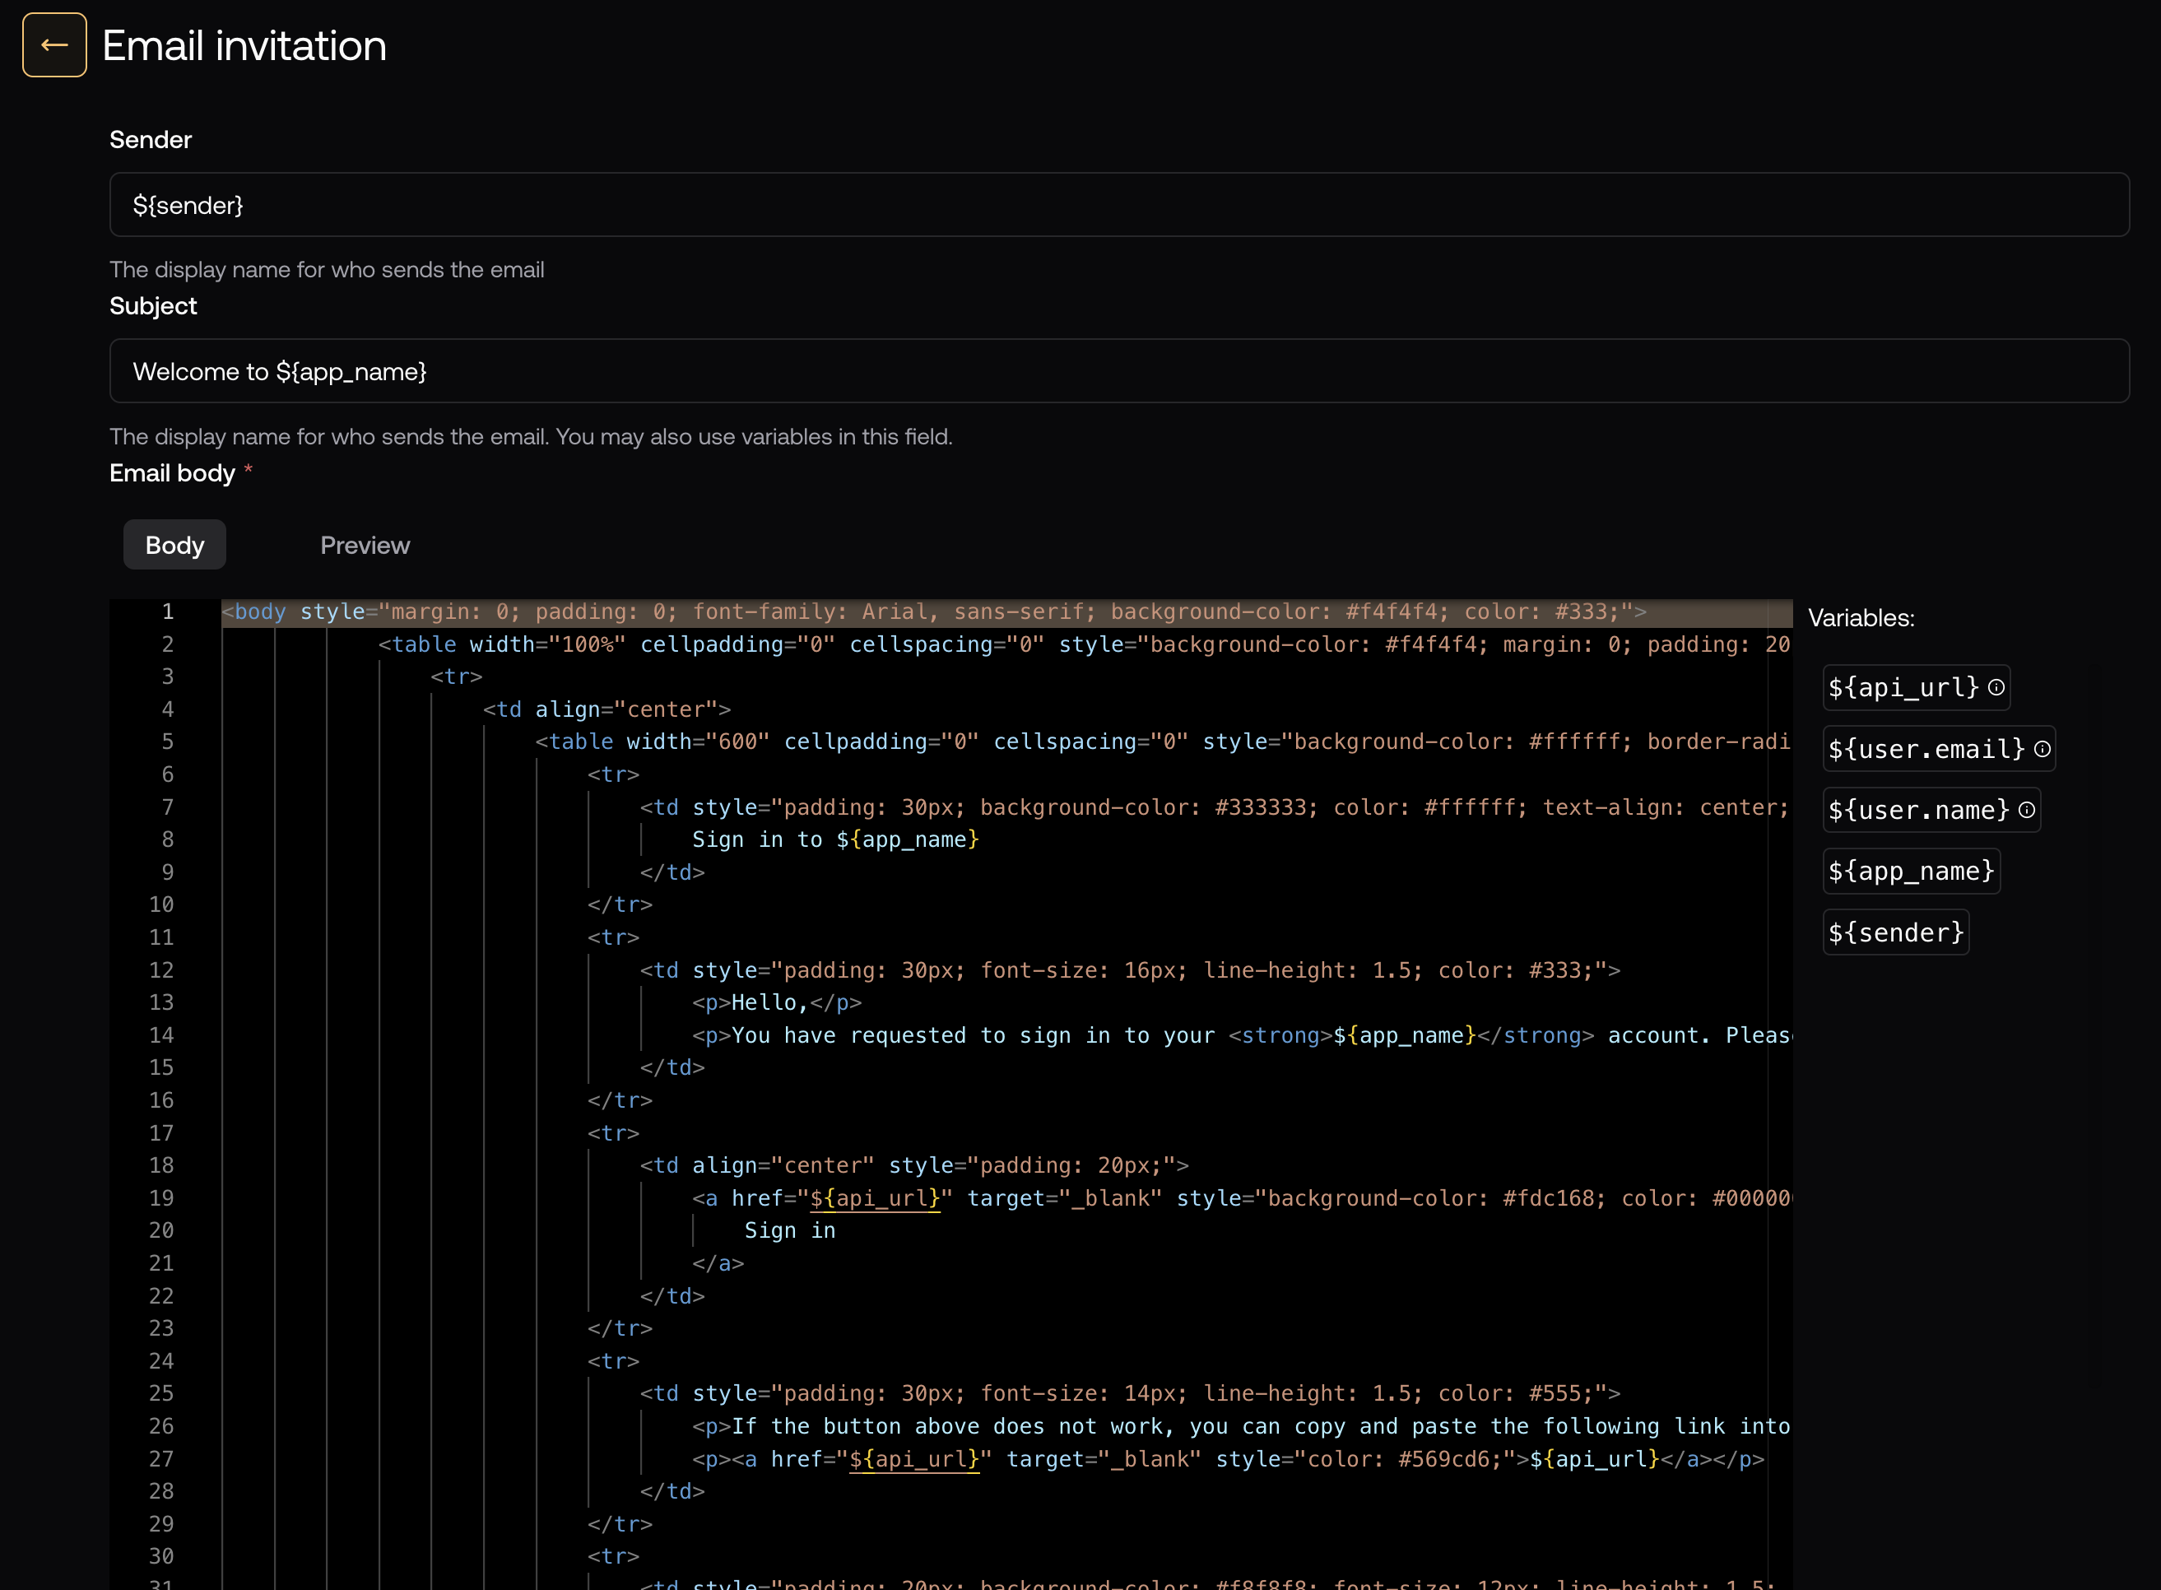Click the ${api_url} link on line 19

coord(875,1198)
